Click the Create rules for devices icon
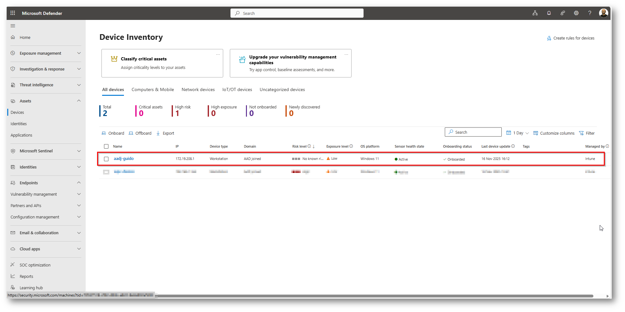Screen dimensions: 625x312 click(x=549, y=38)
